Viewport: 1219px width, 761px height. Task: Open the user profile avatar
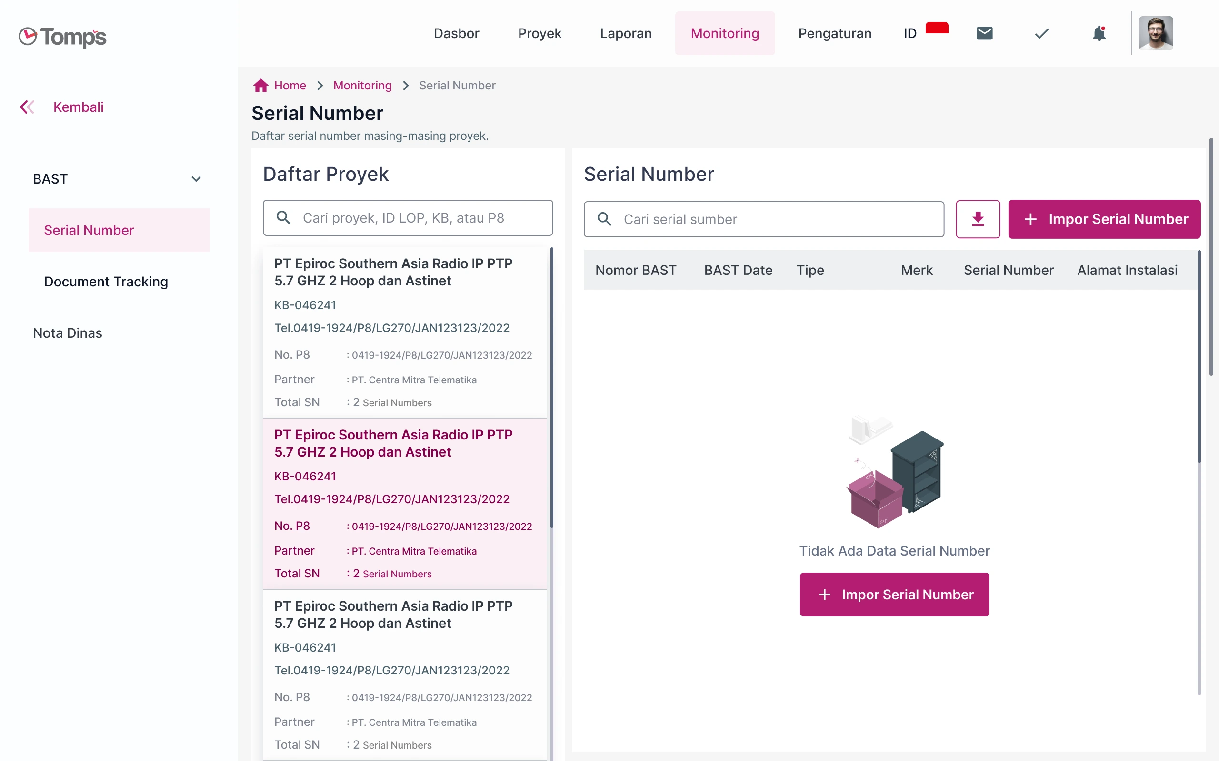click(1156, 33)
